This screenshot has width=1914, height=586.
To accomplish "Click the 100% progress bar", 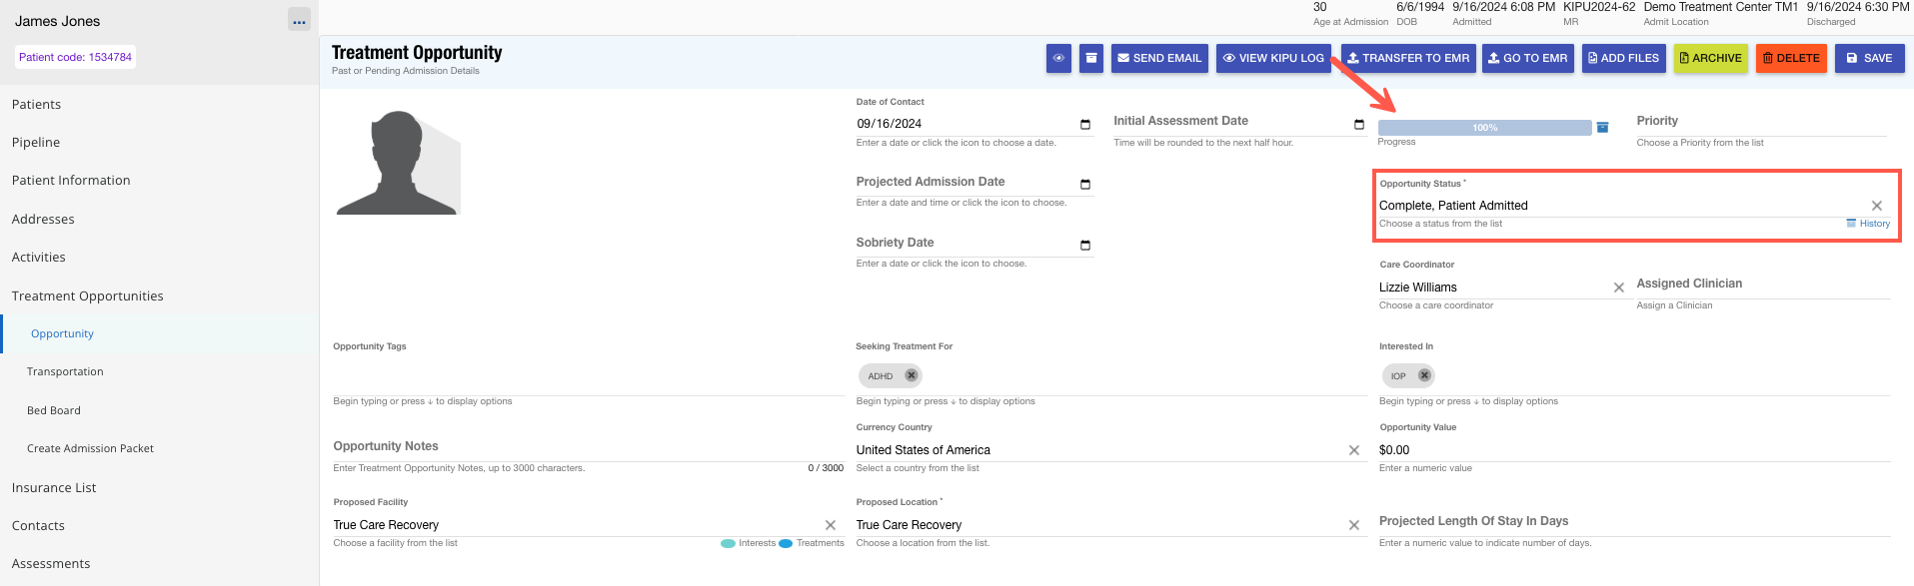I will click(x=1484, y=128).
